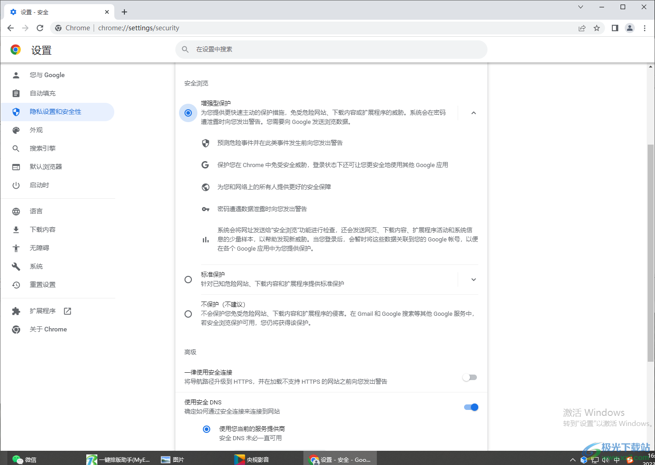
Task: Open 央视影音 from the taskbar
Action: (252, 459)
